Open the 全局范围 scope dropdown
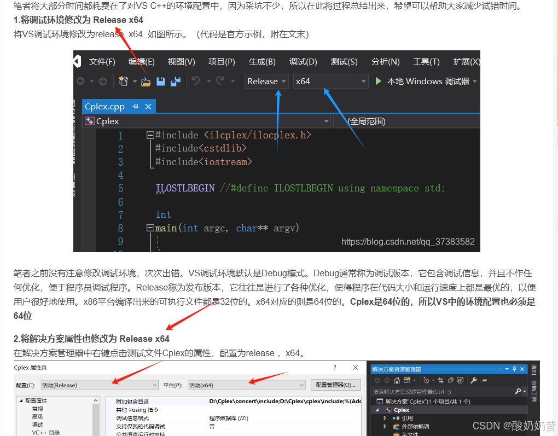Image resolution: width=558 pixels, height=436 pixels. pyautogui.click(x=406, y=121)
